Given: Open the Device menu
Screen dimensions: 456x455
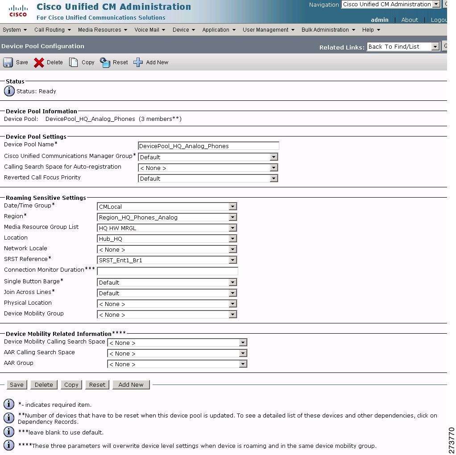Looking at the screenshot, I should point(184,29).
